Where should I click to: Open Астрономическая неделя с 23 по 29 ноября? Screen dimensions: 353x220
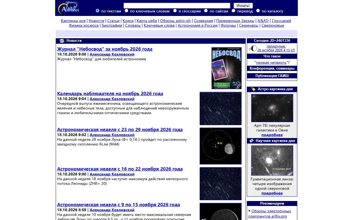pos(120,130)
